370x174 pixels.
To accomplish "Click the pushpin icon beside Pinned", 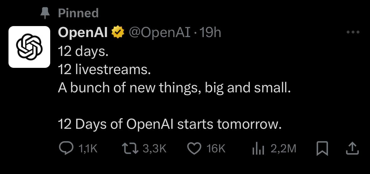I will (46, 13).
